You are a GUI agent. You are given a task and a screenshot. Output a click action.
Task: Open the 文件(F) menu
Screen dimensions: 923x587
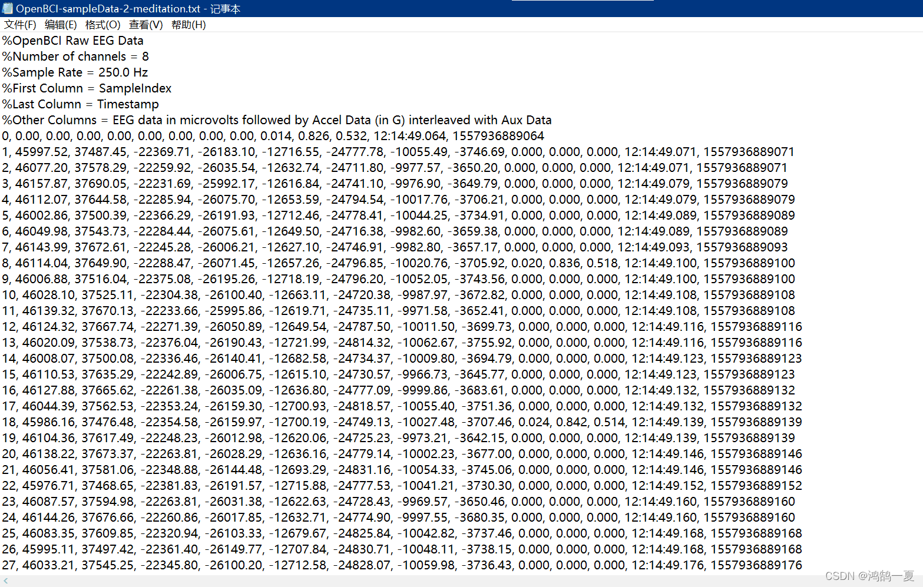pos(20,25)
